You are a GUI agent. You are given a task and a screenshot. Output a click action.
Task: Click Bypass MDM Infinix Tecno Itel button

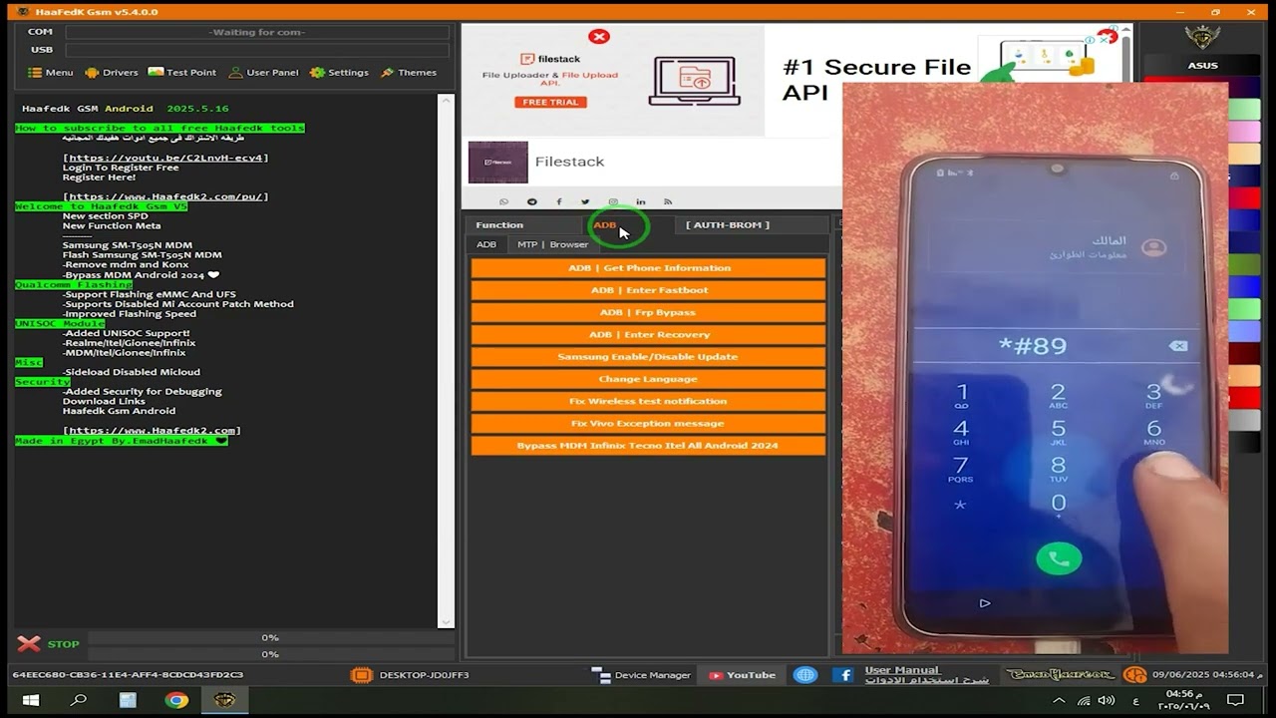pos(648,446)
